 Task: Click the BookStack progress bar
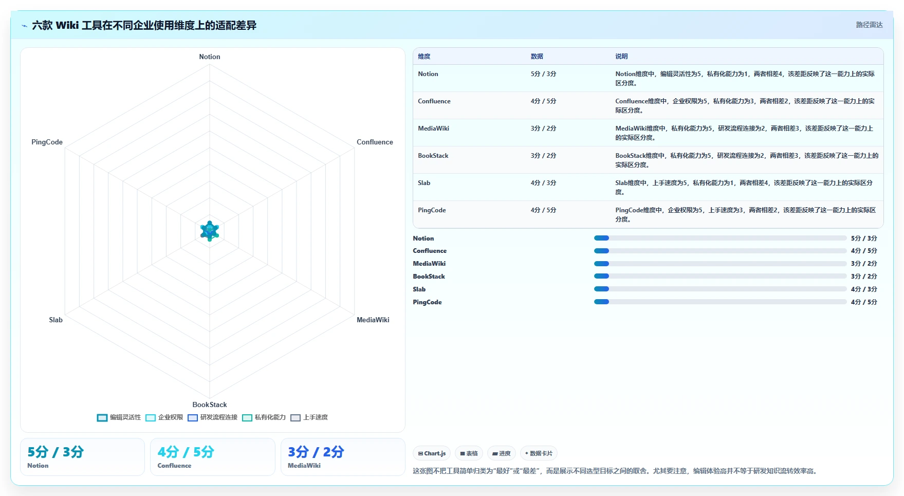tap(720, 277)
